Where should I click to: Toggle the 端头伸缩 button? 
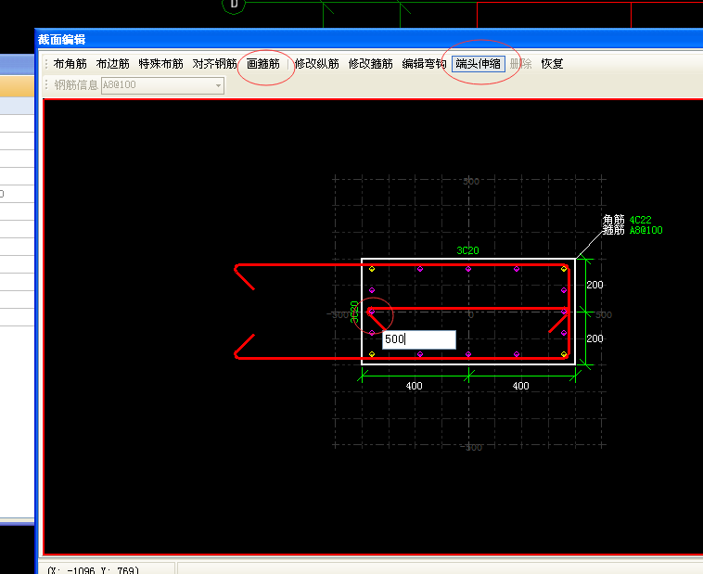[x=479, y=64]
